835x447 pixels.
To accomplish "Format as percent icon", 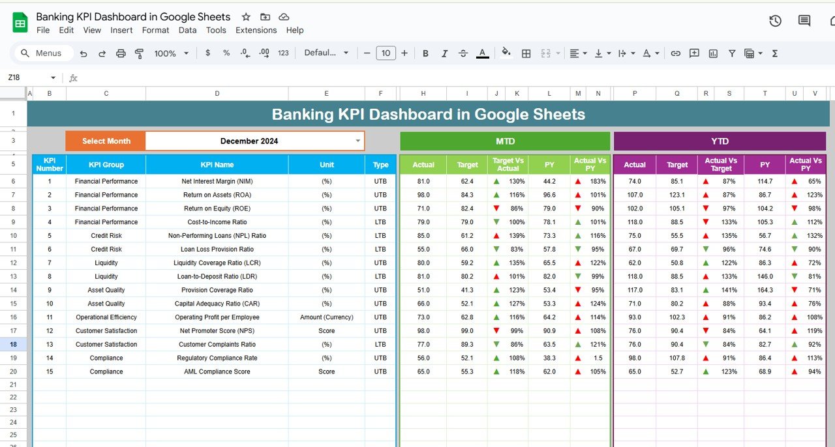I will (x=226, y=53).
